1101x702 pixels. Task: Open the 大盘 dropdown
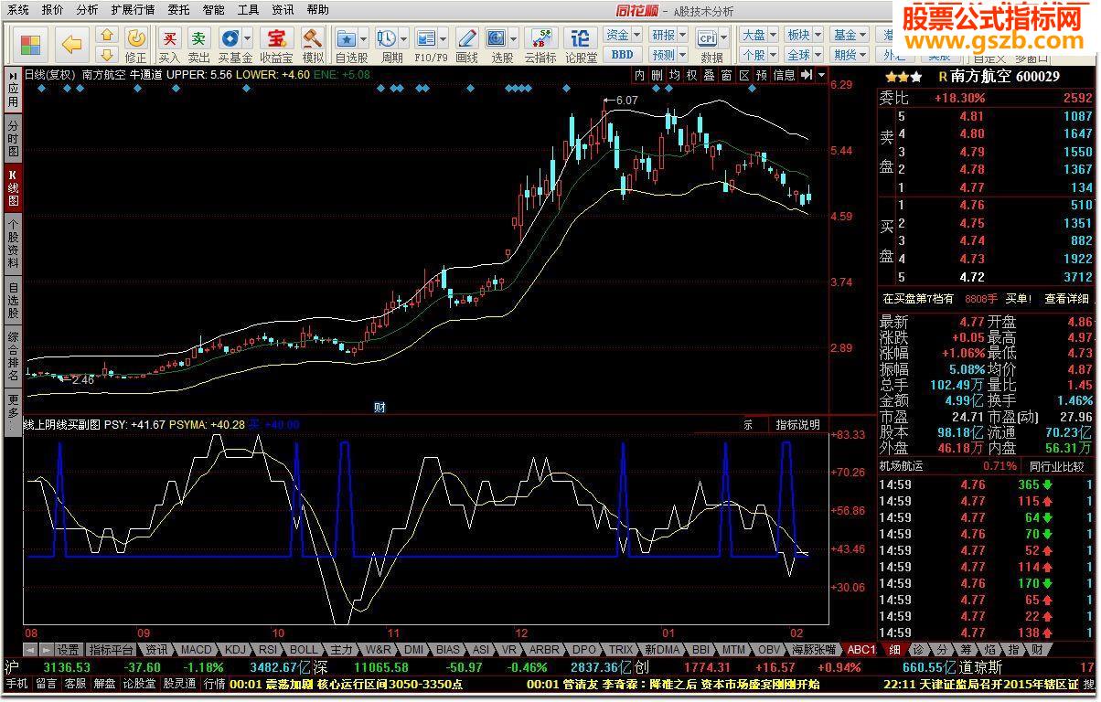click(x=758, y=35)
